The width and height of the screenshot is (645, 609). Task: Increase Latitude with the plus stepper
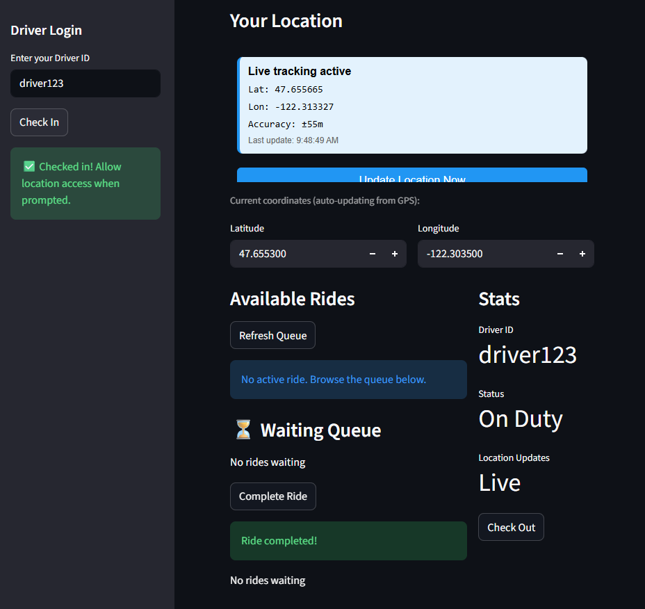395,254
